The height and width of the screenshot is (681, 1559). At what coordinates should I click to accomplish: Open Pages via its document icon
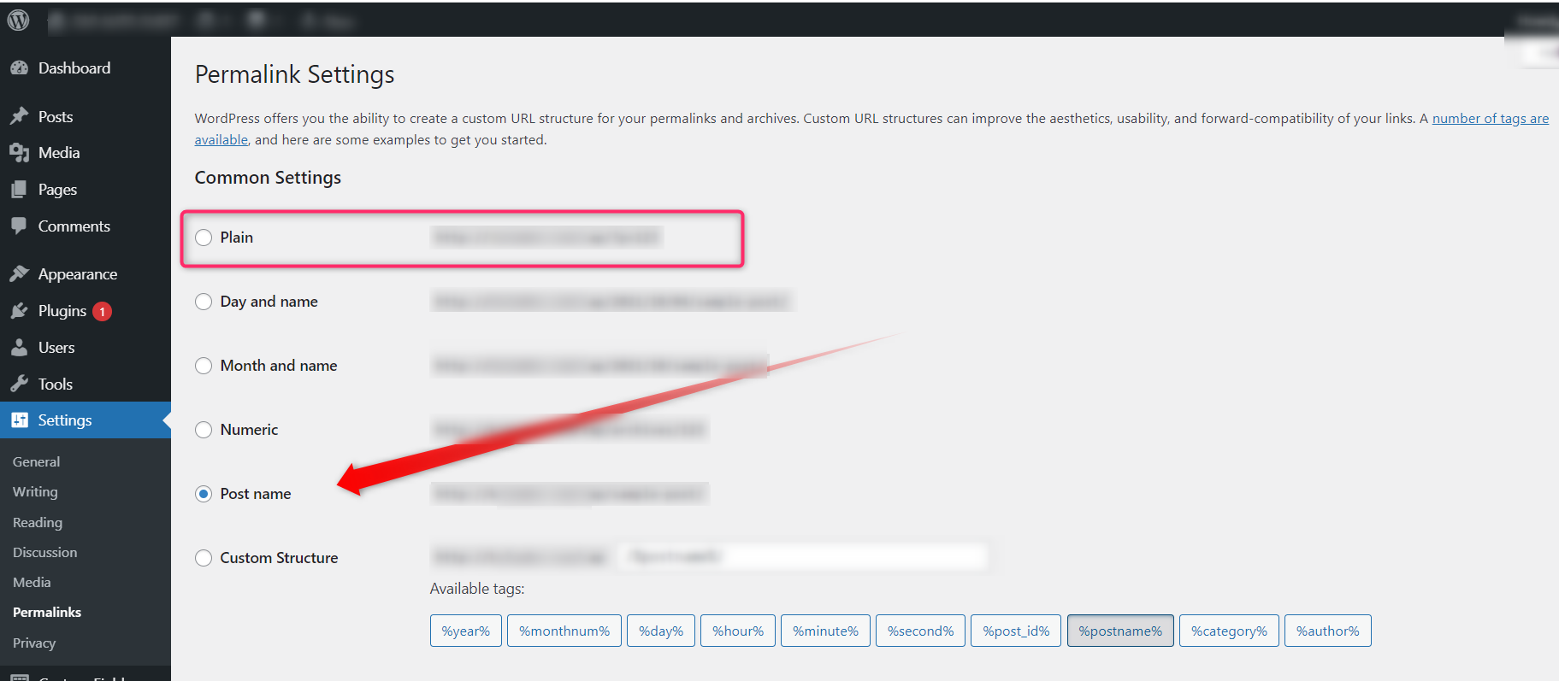[x=19, y=190]
